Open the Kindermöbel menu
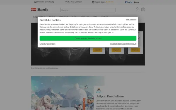 point(39,17)
